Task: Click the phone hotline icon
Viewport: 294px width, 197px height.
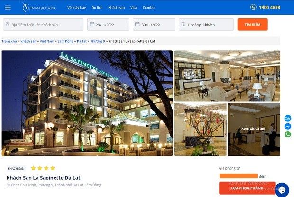Action: 253,7
